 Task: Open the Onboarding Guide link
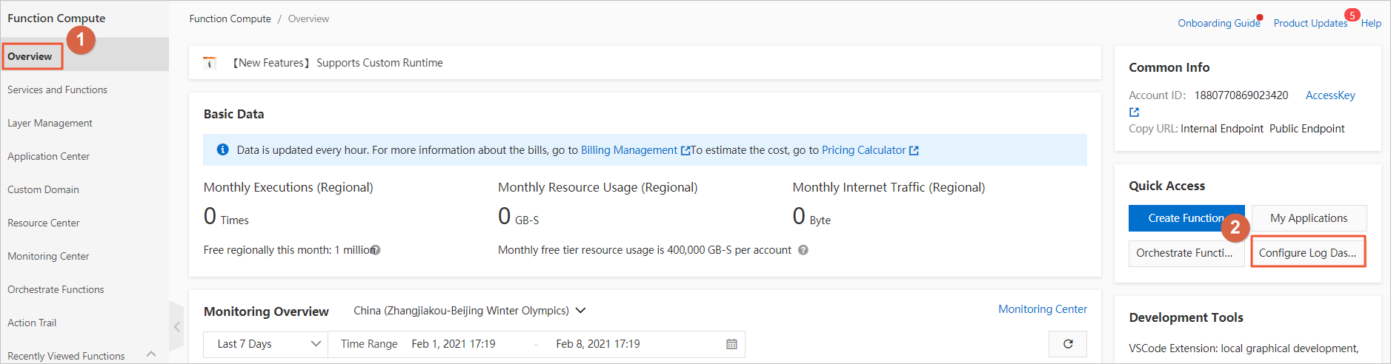pyautogui.click(x=1218, y=23)
